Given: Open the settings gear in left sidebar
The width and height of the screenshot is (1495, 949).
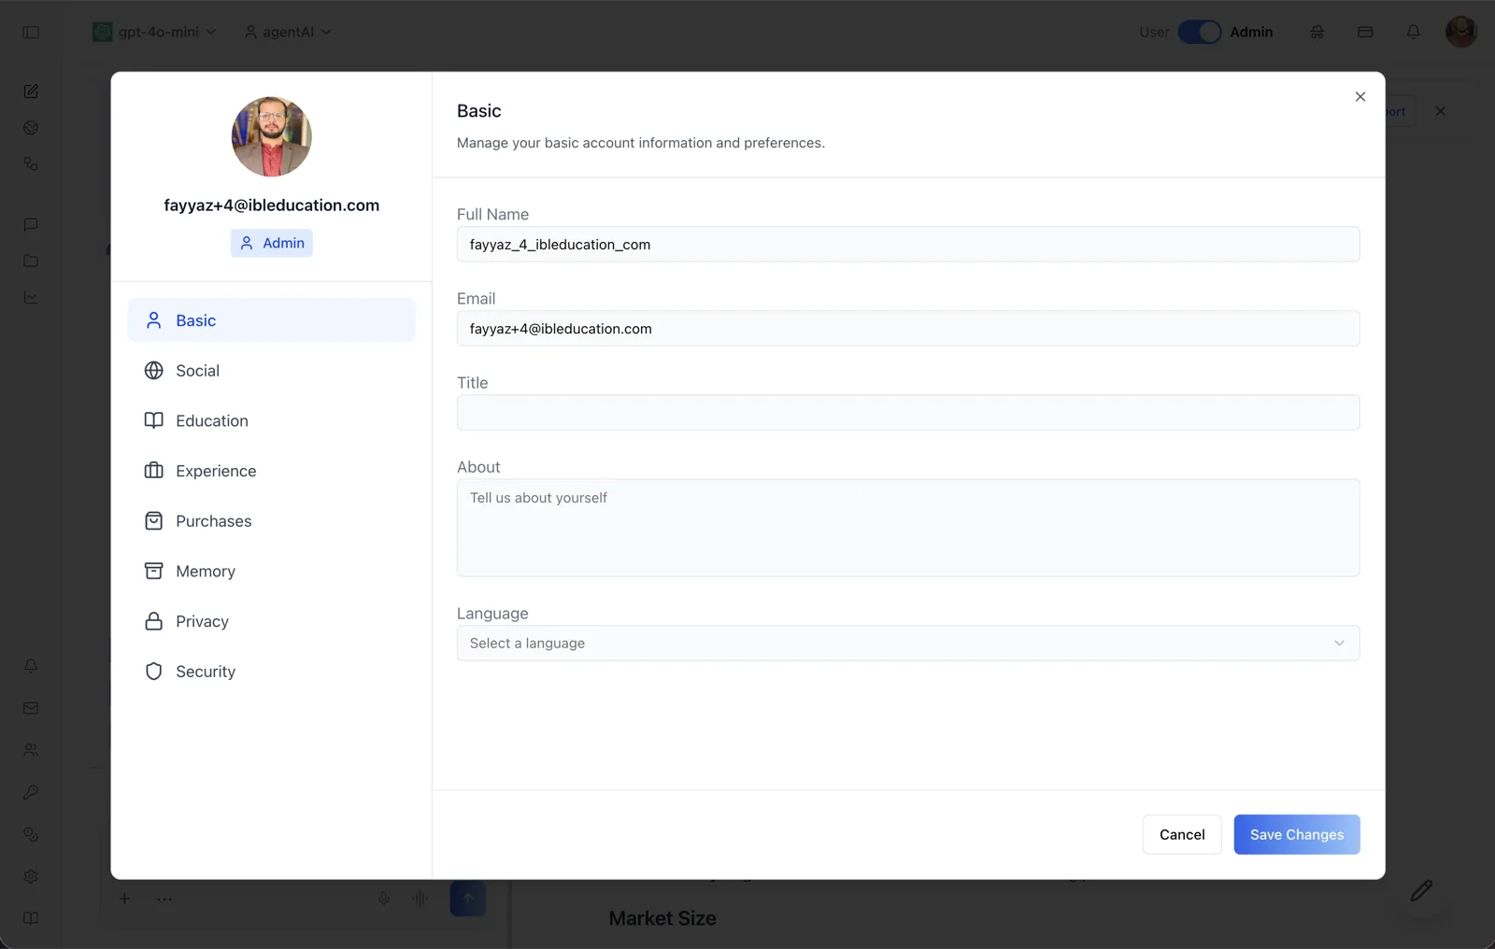Looking at the screenshot, I should tap(31, 876).
